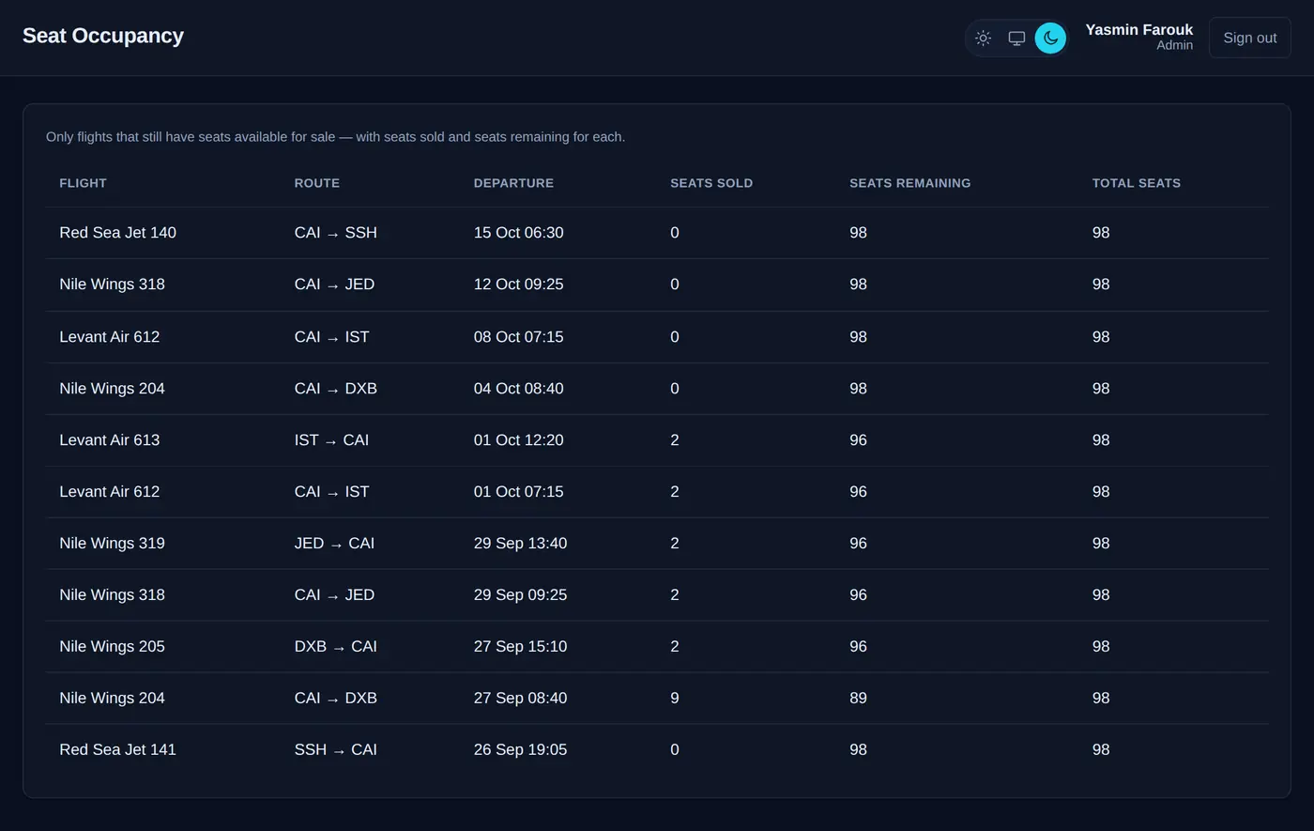The image size is (1314, 831).
Task: Sign out of the admin account
Action: [x=1249, y=38]
